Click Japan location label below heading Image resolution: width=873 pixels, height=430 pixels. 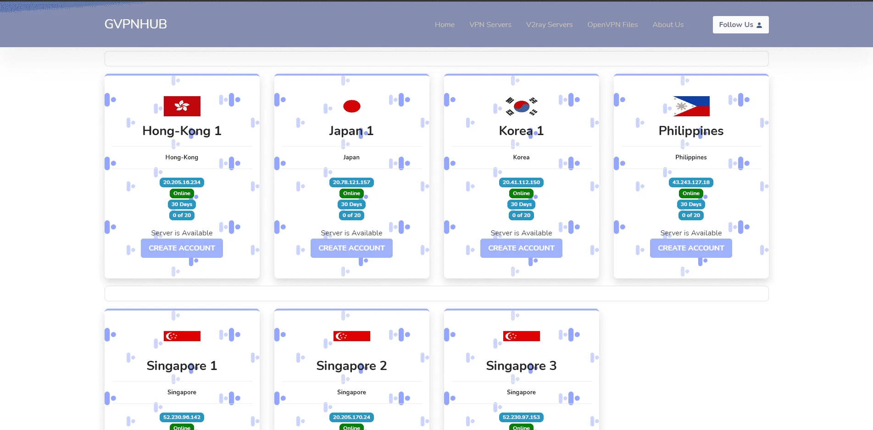[x=351, y=158]
